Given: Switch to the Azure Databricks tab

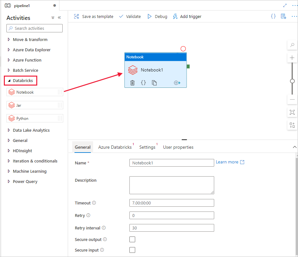Looking at the screenshot, I should [115, 147].
